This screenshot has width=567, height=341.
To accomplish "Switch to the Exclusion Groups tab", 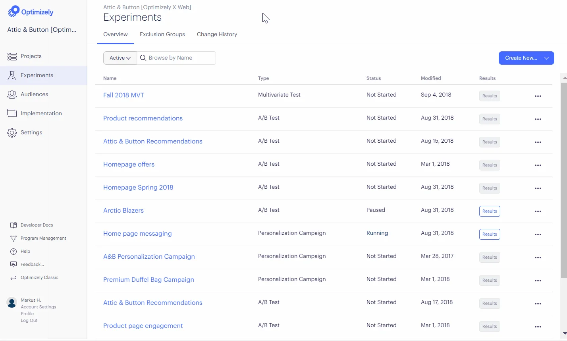I will (162, 34).
